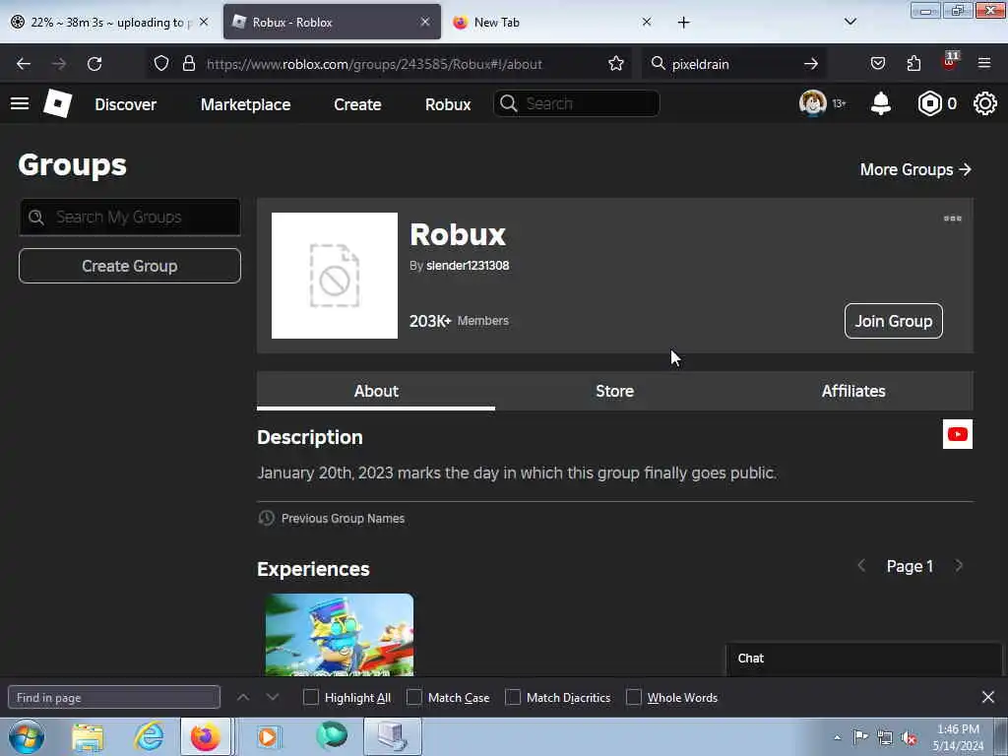Open the avatar profile picture
Screen dimensions: 1008x756
click(x=812, y=102)
